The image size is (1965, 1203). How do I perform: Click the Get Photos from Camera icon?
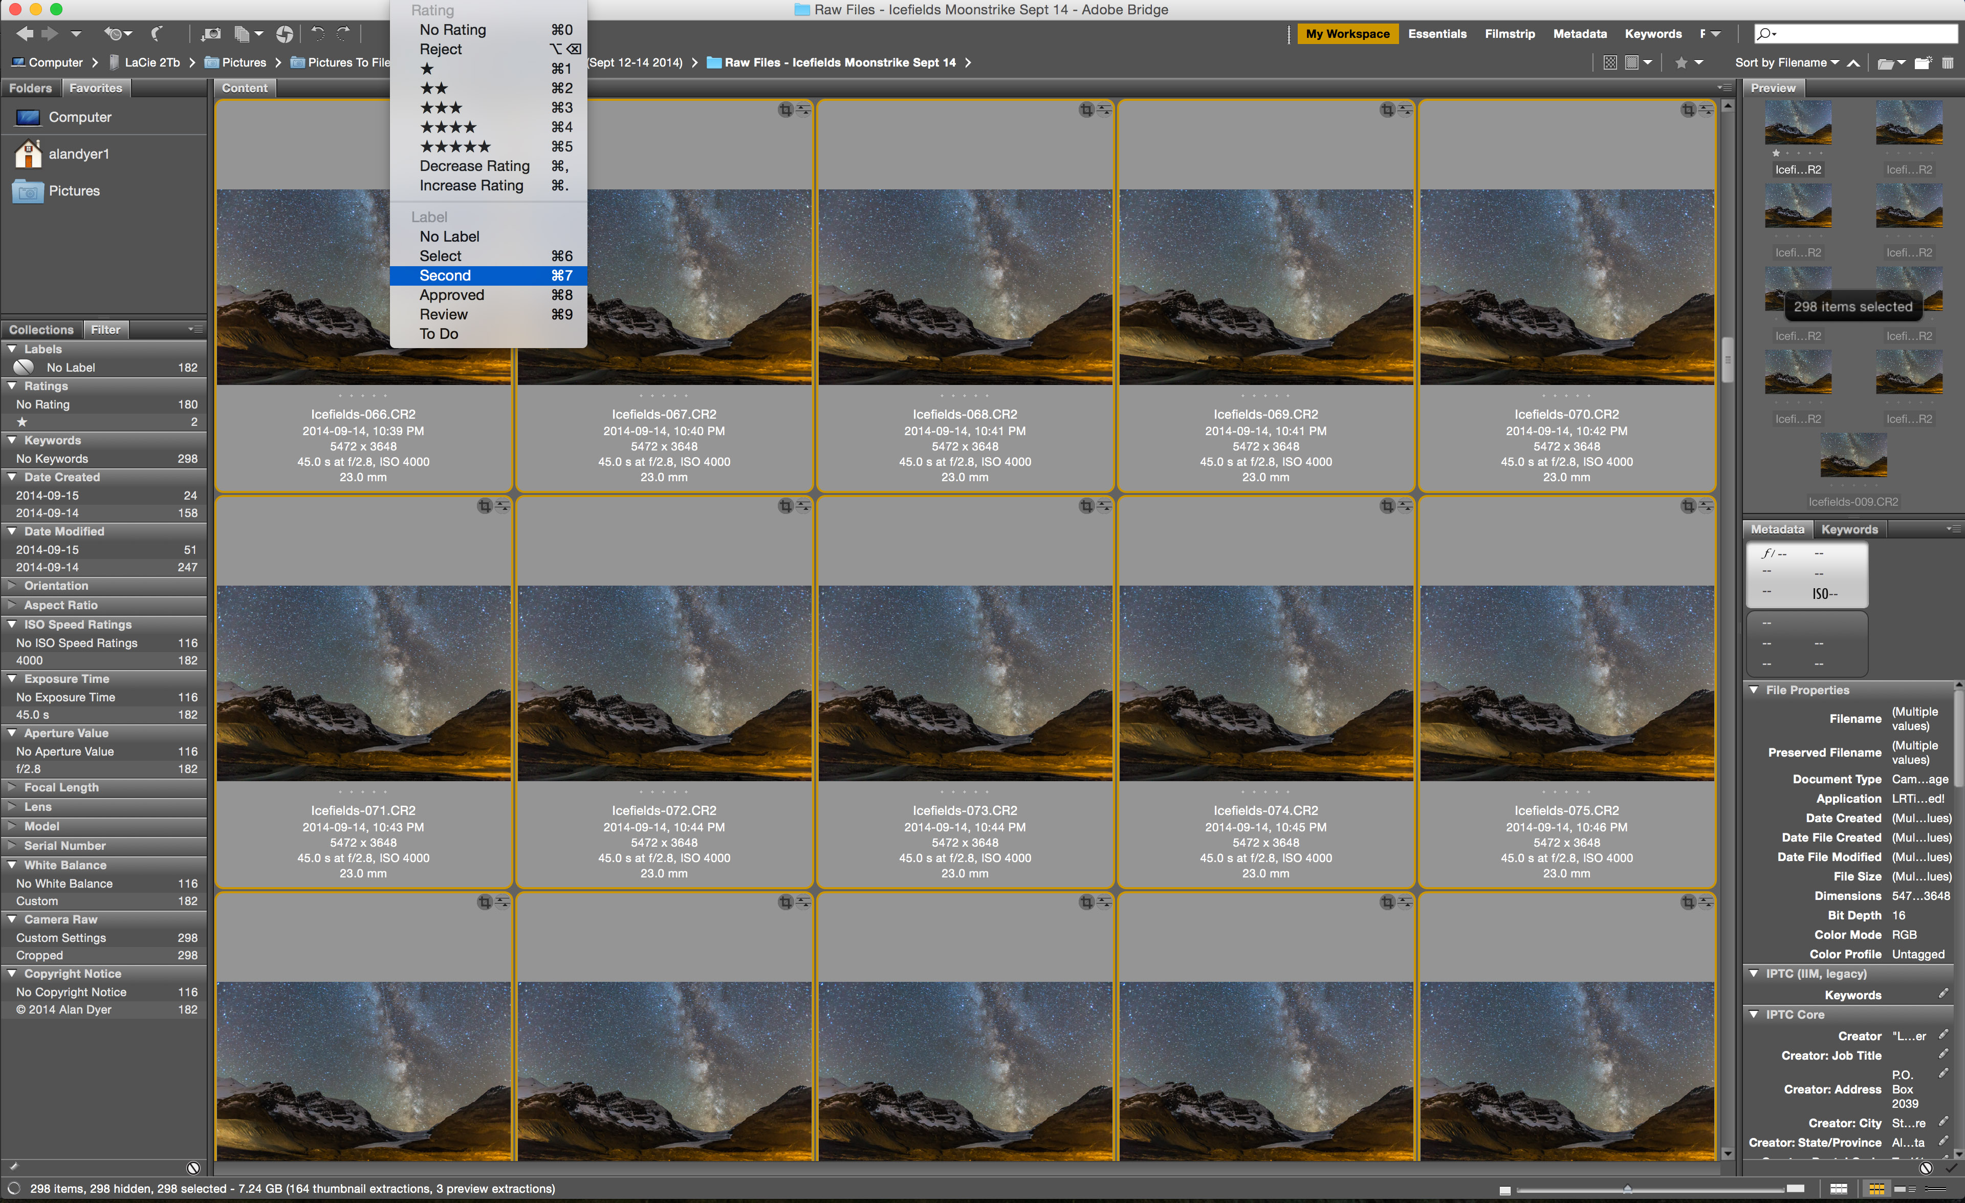pyautogui.click(x=210, y=33)
